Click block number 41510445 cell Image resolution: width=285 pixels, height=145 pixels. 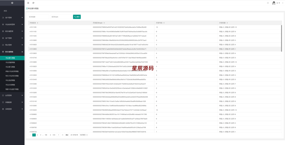[33, 79]
